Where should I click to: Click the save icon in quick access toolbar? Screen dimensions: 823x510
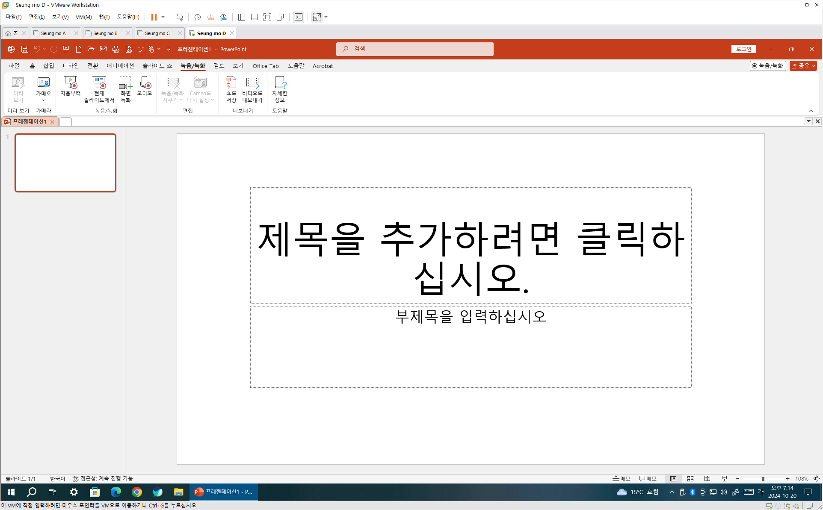point(25,49)
